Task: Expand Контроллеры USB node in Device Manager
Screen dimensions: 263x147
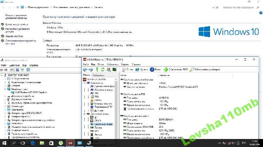Action: tap(5, 116)
